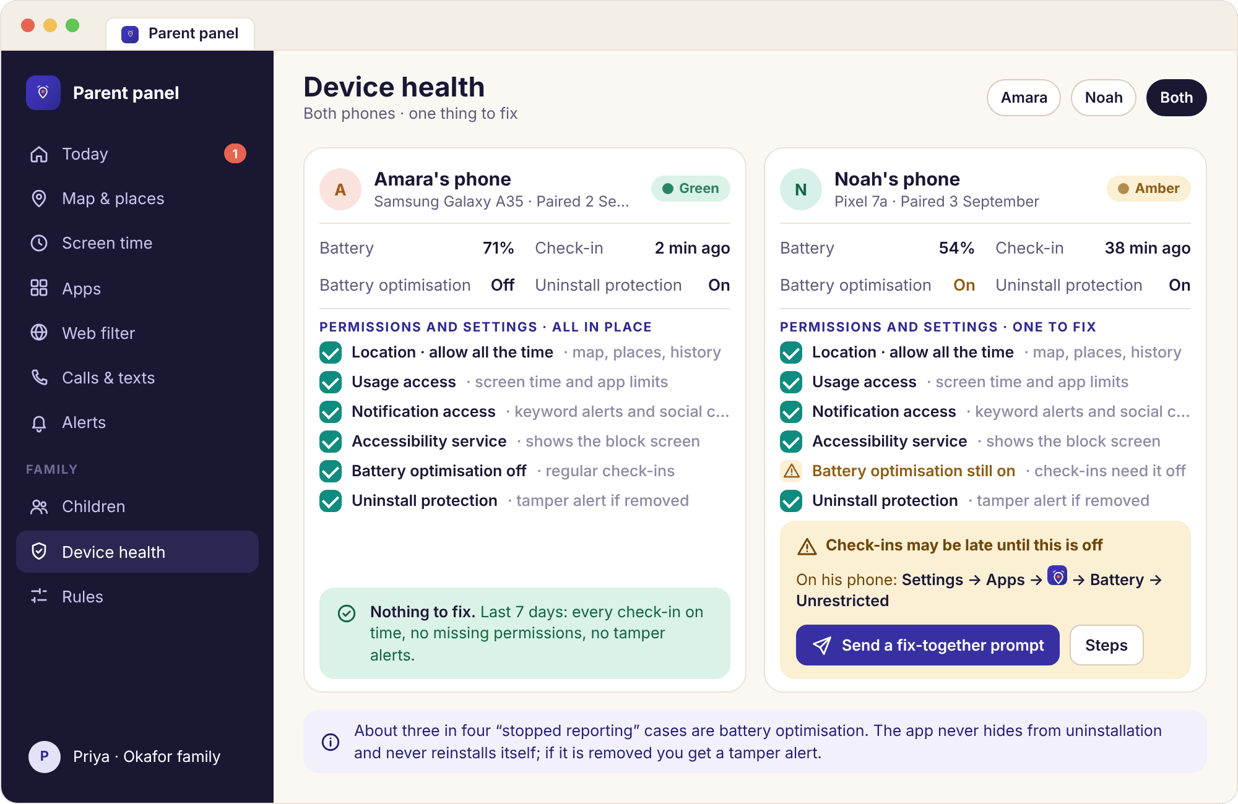Image resolution: width=1238 pixels, height=804 pixels.
Task: Open the Today home icon
Action: coord(39,154)
